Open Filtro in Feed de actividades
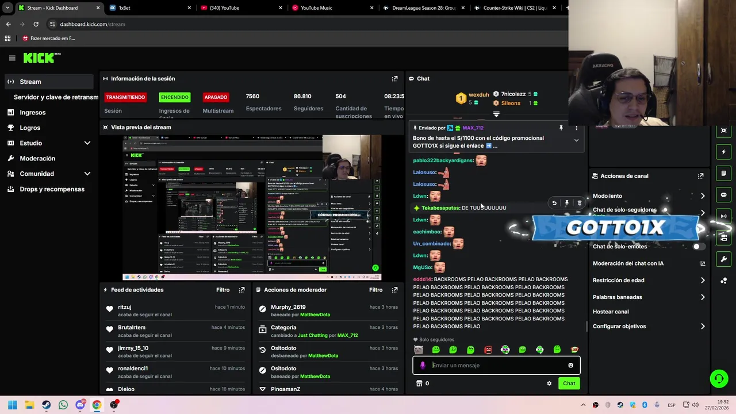 pos(223,290)
